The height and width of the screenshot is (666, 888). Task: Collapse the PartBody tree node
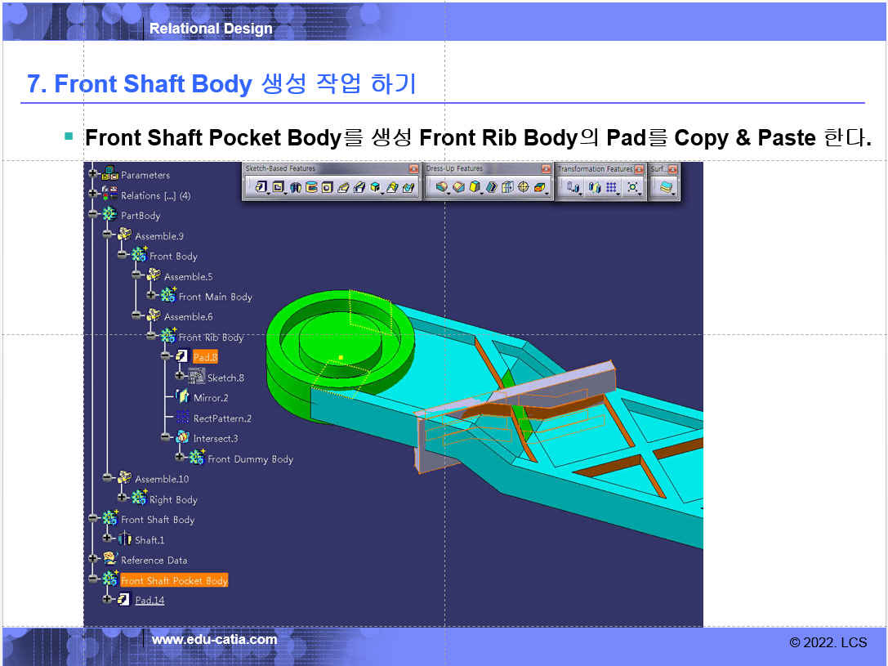coord(94,216)
